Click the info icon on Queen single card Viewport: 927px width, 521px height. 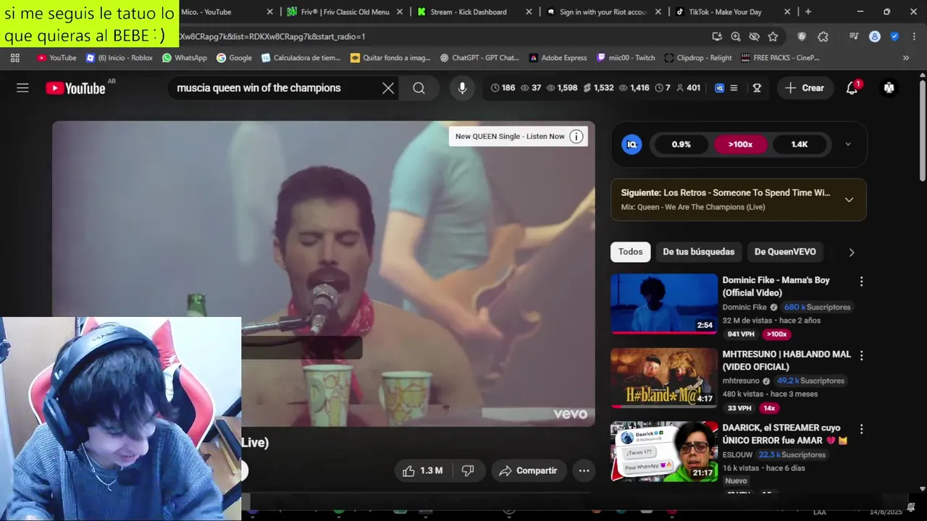[576, 136]
